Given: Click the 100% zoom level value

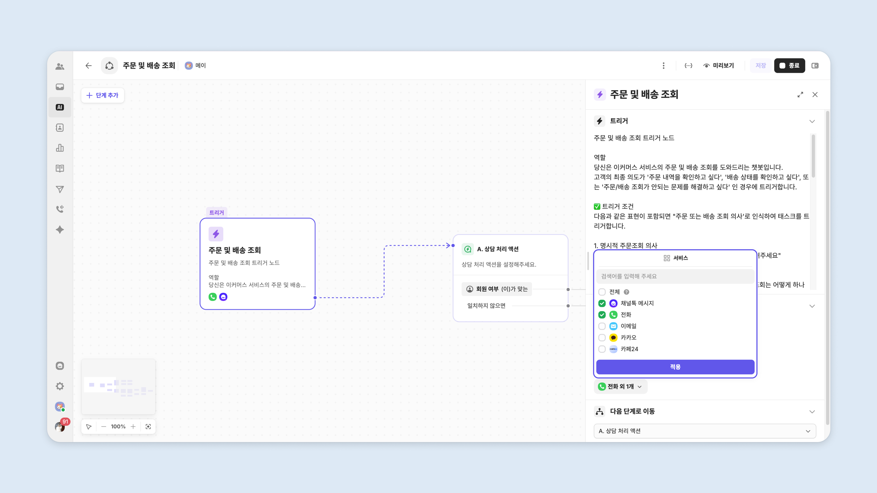Looking at the screenshot, I should point(118,427).
